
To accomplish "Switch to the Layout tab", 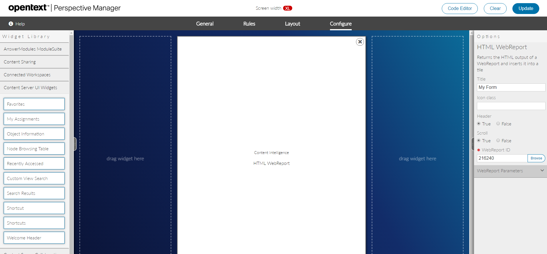I will click(292, 24).
